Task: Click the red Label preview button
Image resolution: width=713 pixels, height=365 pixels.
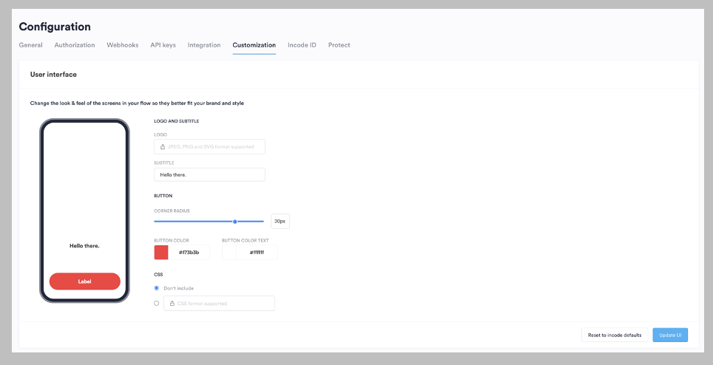Action: coord(84,282)
